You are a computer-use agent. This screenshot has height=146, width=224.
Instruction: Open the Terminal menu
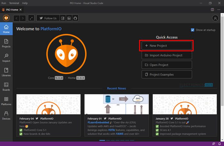point(14,3)
